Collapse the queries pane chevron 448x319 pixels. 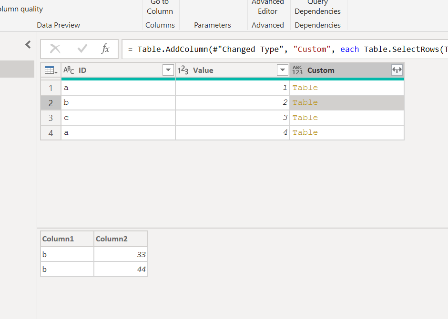[28, 44]
